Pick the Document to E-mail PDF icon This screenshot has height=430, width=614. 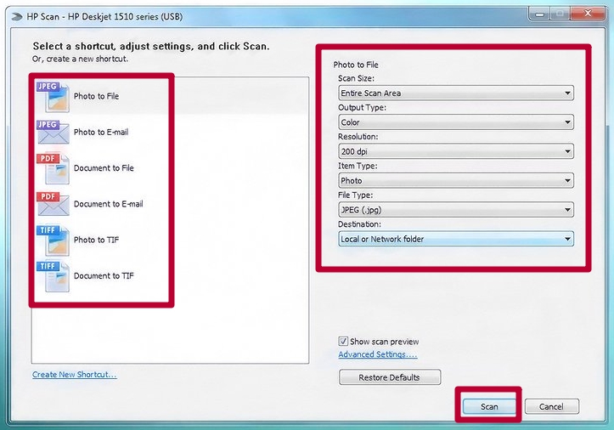click(54, 204)
